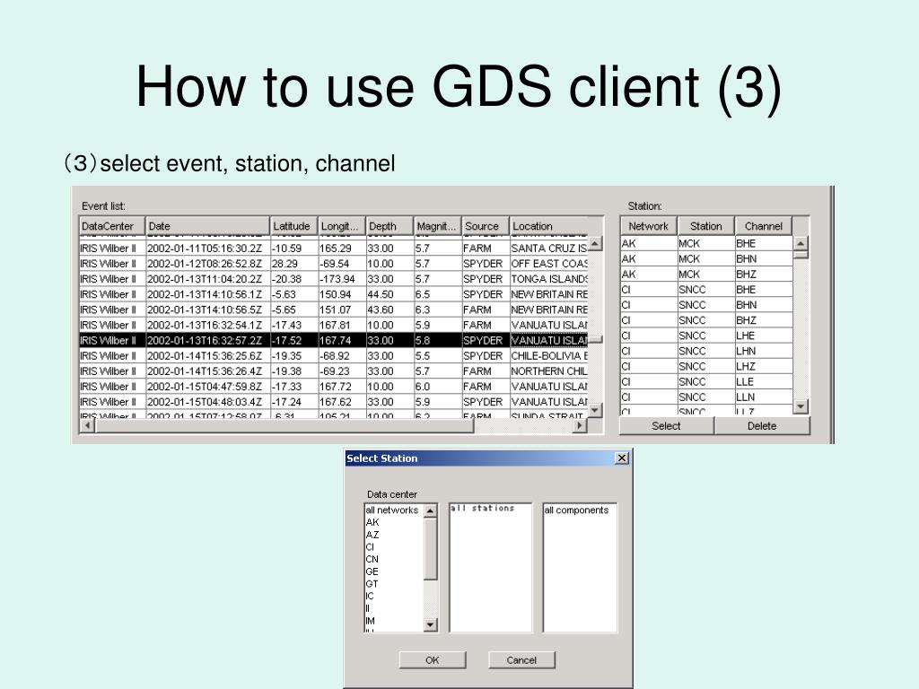This screenshot has width=919, height=689.
Task: Click OK in Select Station dialog
Action: [433, 659]
